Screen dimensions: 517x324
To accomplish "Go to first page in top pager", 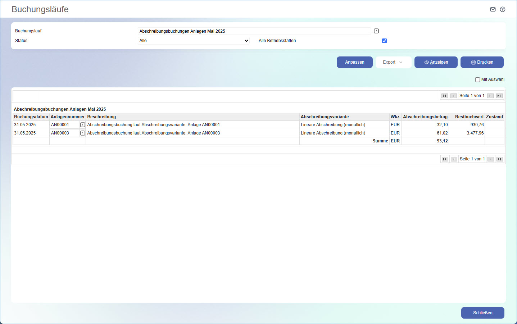I will [x=444, y=96].
